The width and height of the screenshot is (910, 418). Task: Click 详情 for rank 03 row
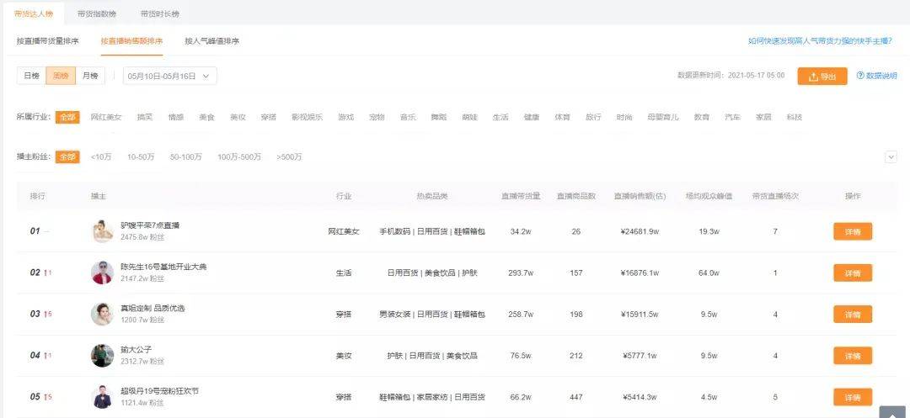pos(853,315)
